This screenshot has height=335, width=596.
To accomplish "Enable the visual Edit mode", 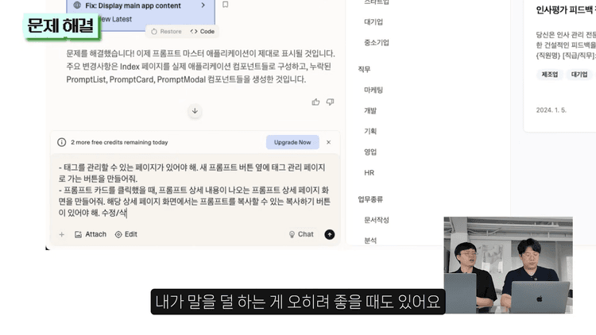I will 126,234.
